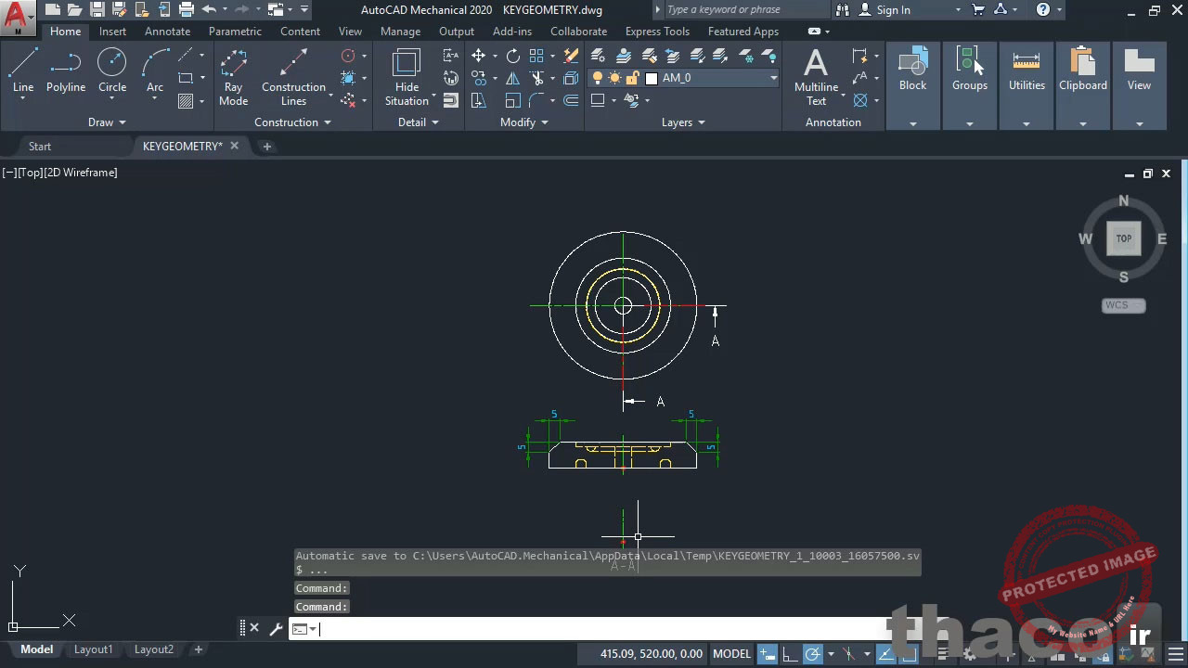This screenshot has height=668, width=1188.
Task: Toggle object snap tracking in status bar
Action: point(885,653)
